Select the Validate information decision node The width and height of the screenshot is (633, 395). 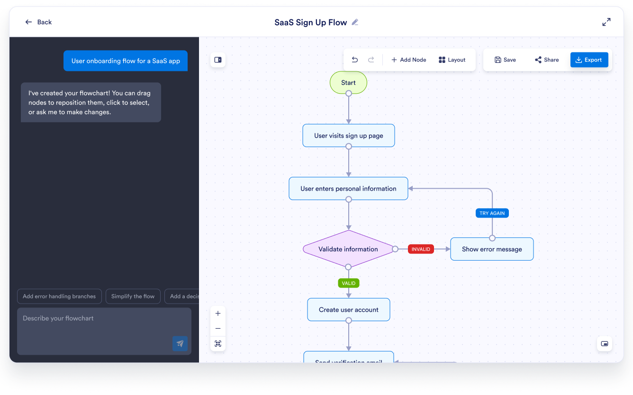coord(349,249)
